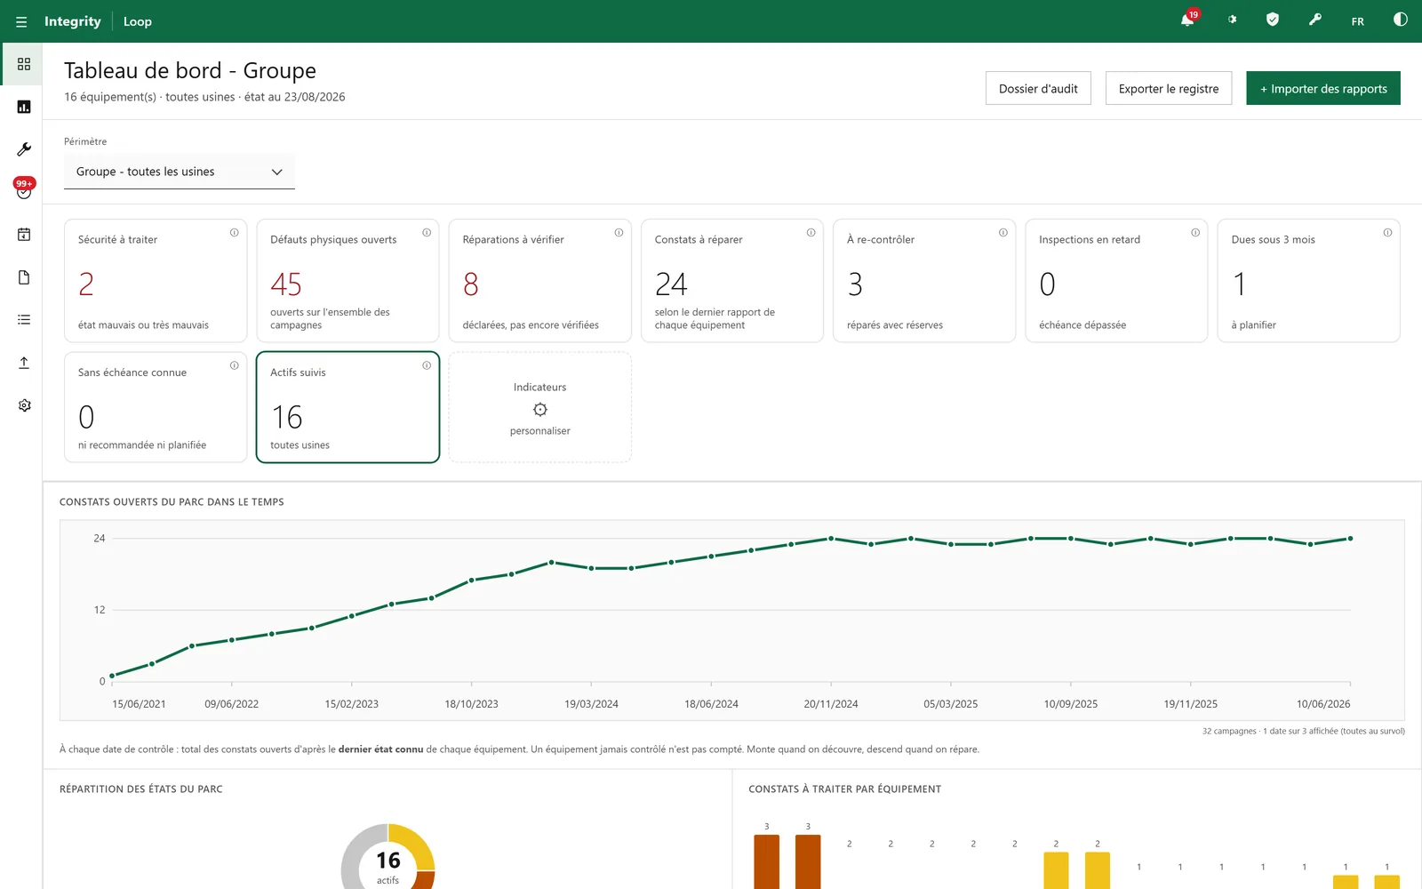Open checkmark tasks icon with 99+ badge
Viewport: 1422px width, 889px height.
click(24, 190)
